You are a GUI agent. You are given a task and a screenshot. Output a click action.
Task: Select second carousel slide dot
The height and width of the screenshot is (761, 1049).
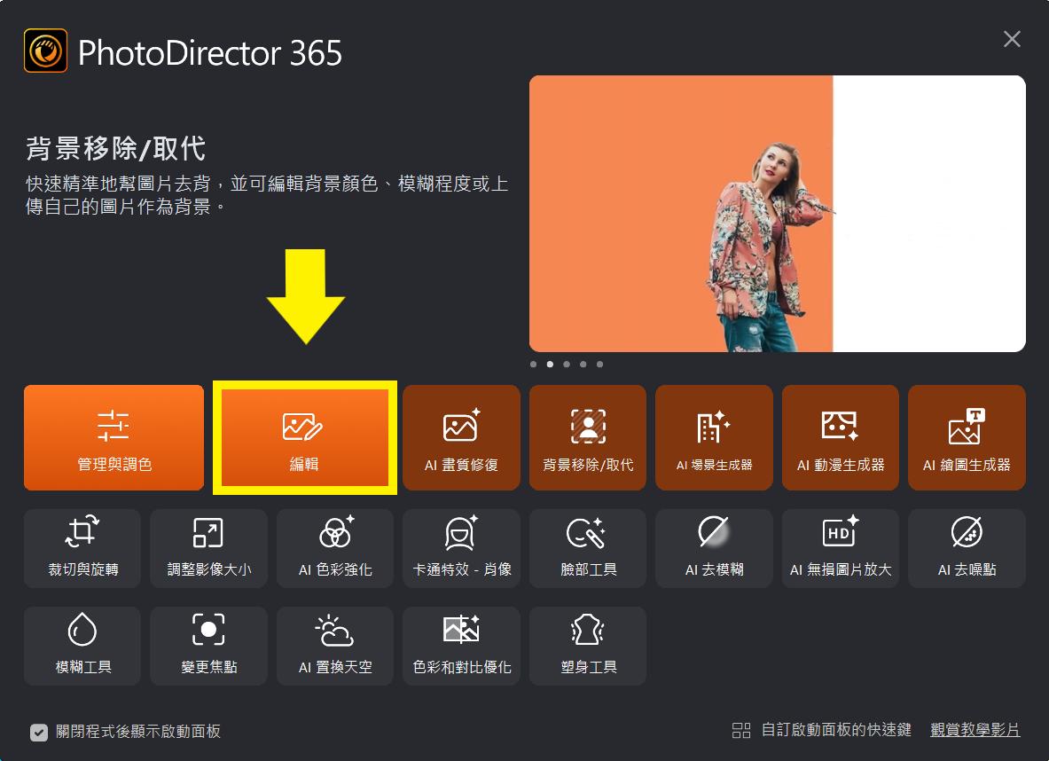coord(550,365)
